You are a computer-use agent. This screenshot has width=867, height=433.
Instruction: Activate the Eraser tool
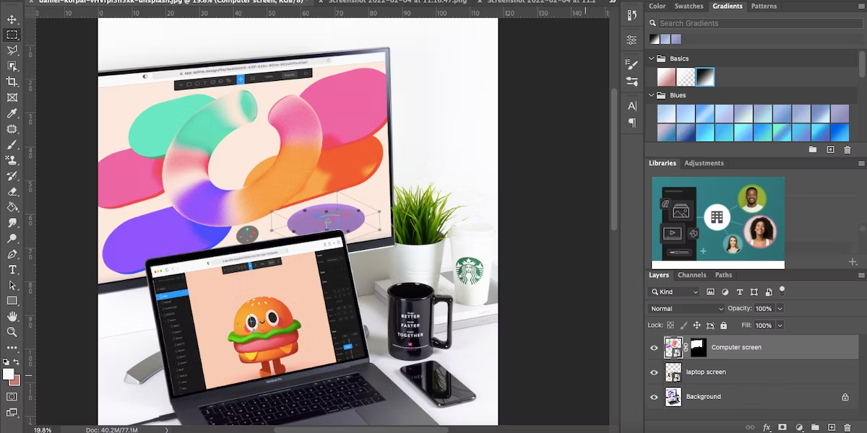click(12, 191)
